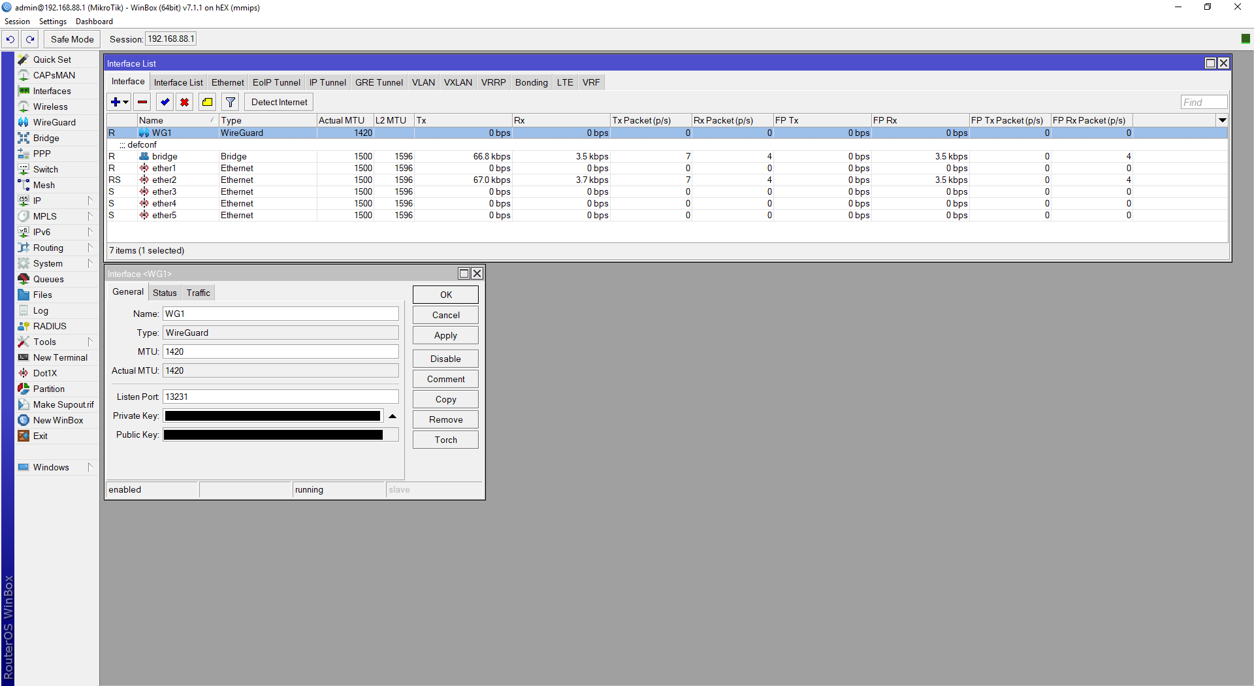Toggle Safe Mode

(x=72, y=39)
